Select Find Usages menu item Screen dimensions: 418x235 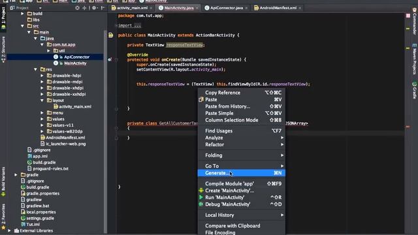click(x=241, y=131)
